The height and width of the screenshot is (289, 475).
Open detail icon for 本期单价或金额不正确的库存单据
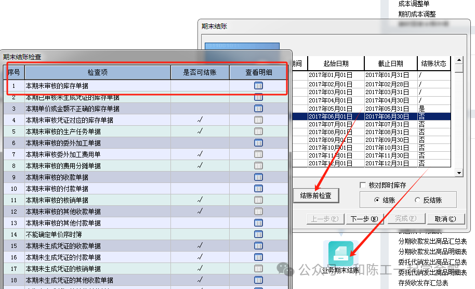[x=258, y=109]
